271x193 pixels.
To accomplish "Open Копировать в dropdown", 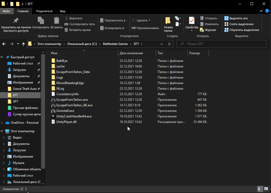I will tap(113, 28).
